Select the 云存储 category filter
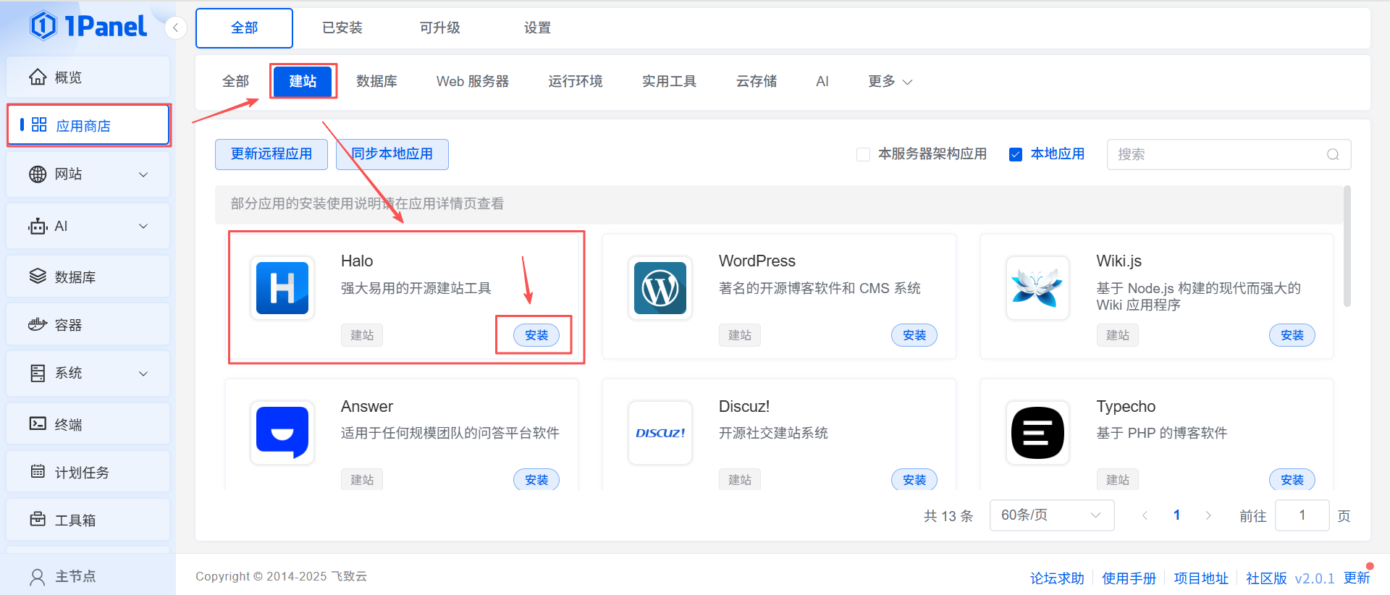This screenshot has height=595, width=1390. [x=757, y=81]
